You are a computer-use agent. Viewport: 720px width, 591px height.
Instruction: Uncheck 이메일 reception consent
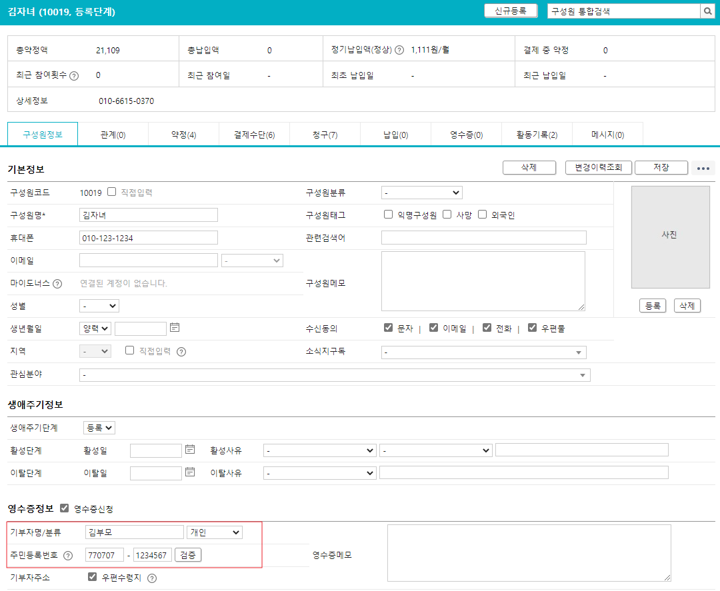click(433, 328)
